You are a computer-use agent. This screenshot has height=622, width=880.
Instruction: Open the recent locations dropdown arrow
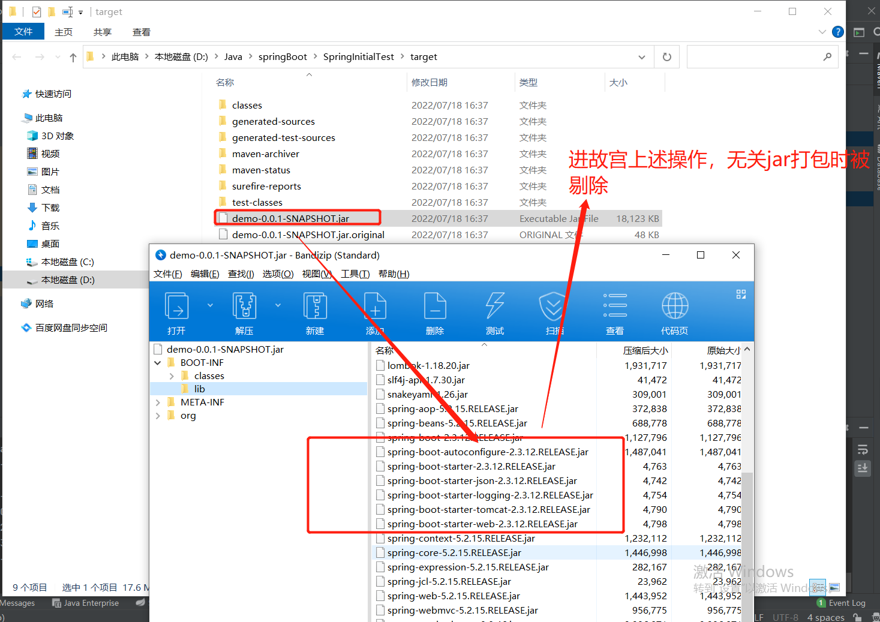pyautogui.click(x=58, y=57)
